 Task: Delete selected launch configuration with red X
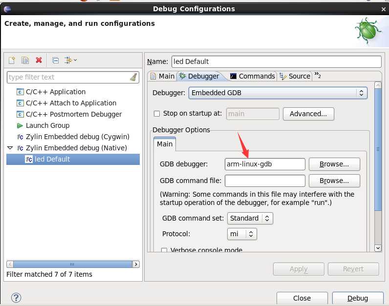(x=39, y=60)
